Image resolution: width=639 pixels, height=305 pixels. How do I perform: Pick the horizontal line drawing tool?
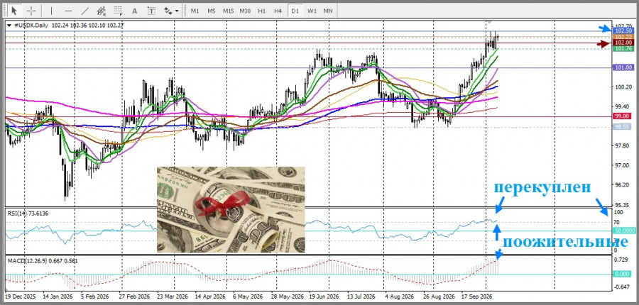coord(68,11)
